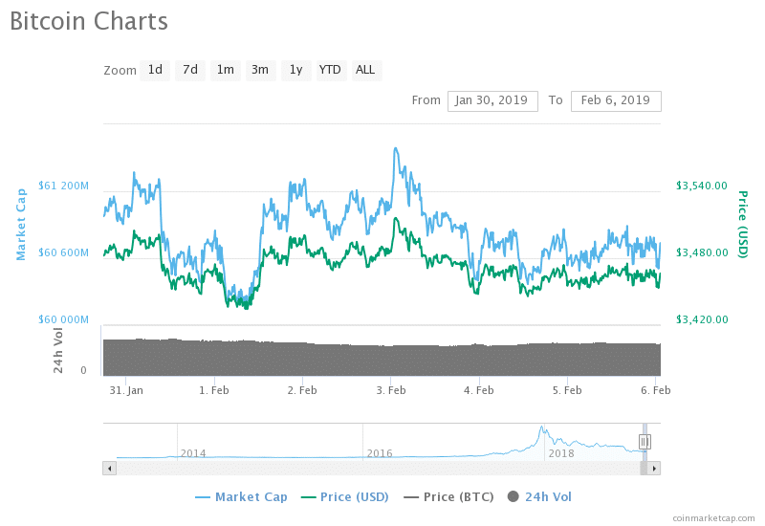Click the 2014 marker in navigator

[x=193, y=453]
